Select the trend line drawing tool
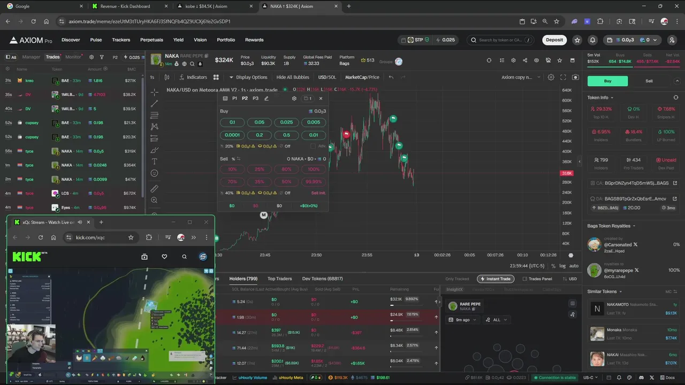Image resolution: width=685 pixels, height=385 pixels. coord(155,104)
